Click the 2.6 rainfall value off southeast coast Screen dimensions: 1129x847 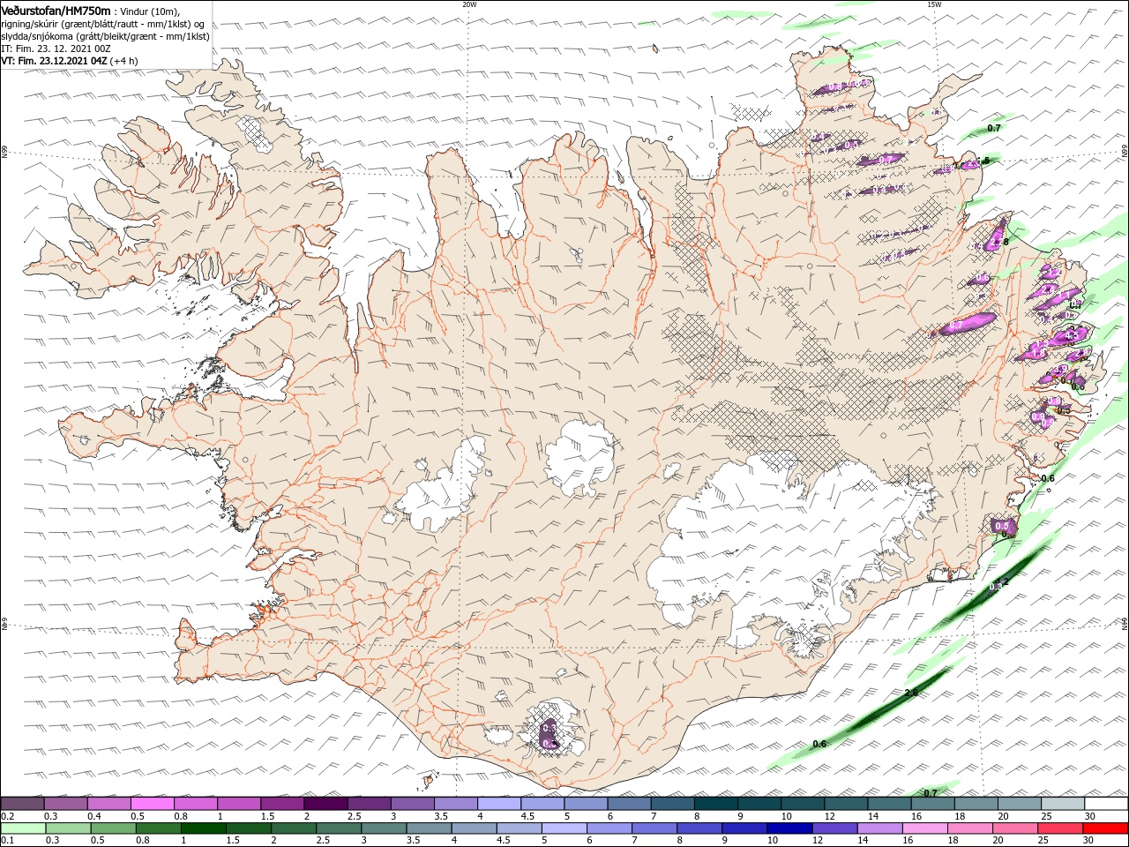click(x=912, y=693)
